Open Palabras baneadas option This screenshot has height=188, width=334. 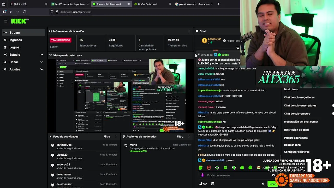tap(296, 138)
